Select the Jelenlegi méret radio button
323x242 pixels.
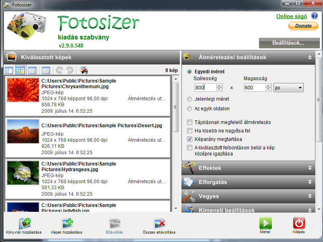click(189, 99)
